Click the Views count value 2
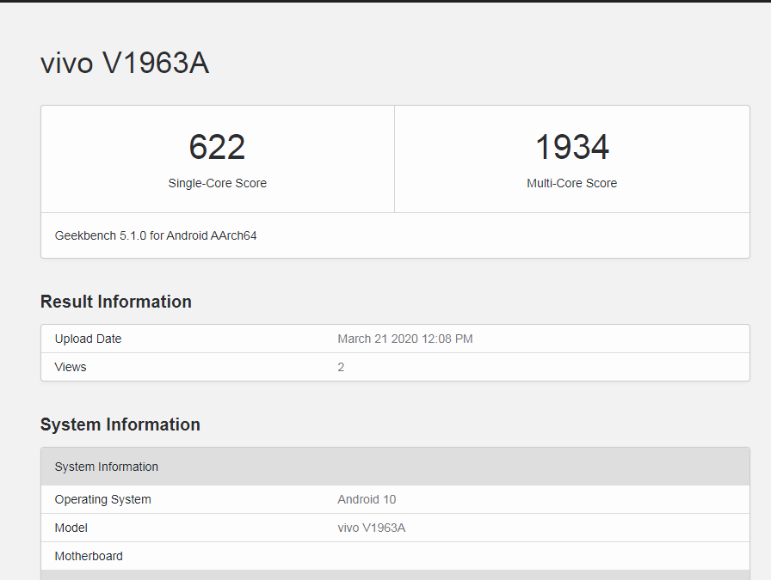This screenshot has width=771, height=580. [x=341, y=367]
